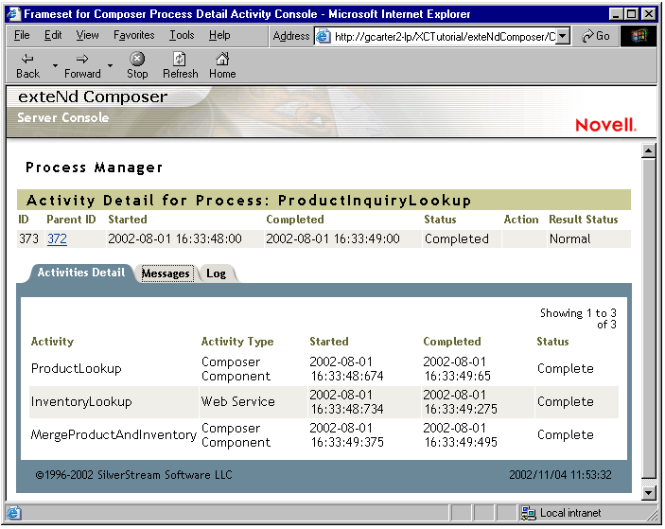Click the scrollbar down arrow
The height and width of the screenshot is (529, 665).
649,492
